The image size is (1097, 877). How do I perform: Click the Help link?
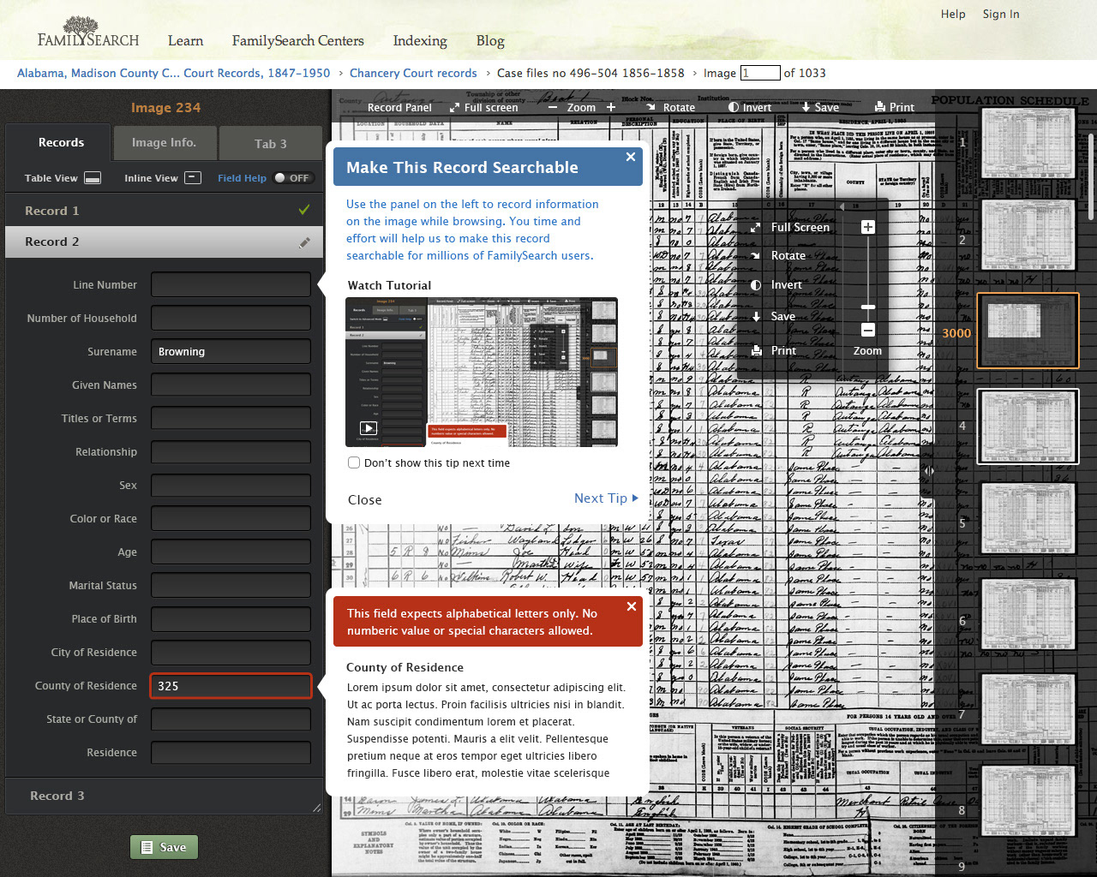click(x=953, y=14)
